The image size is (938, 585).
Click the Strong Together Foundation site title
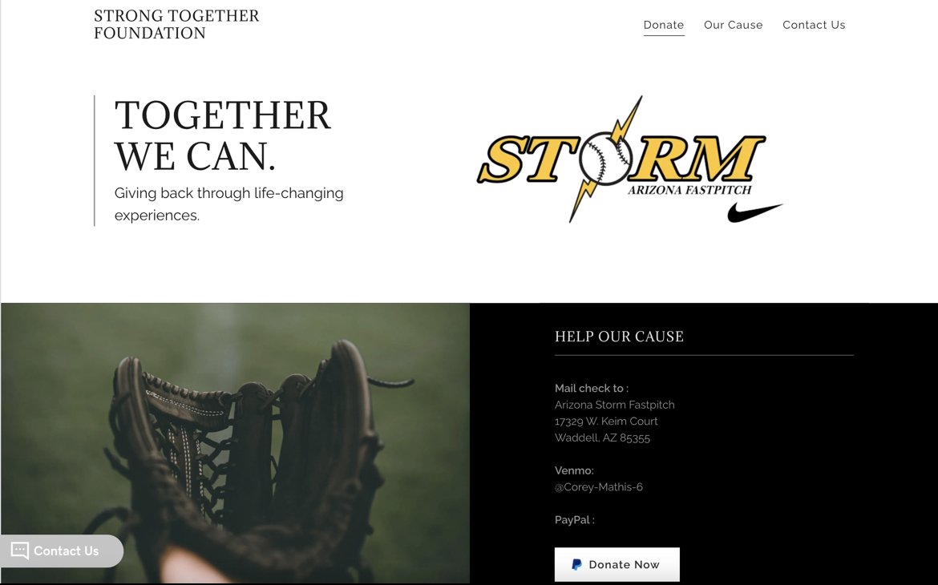tap(176, 25)
